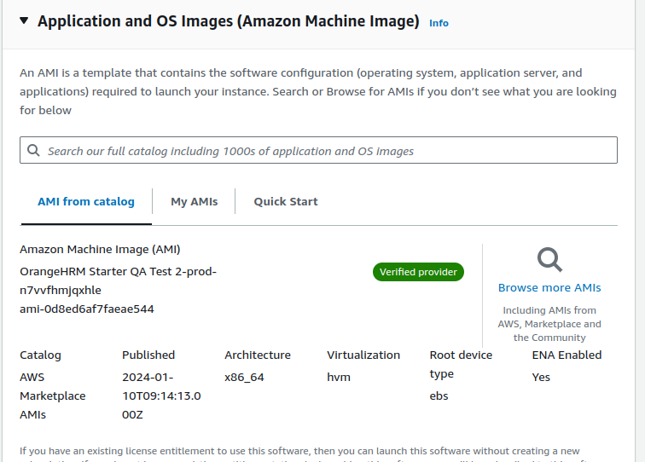The width and height of the screenshot is (645, 462).
Task: Select the AMI ID ami-0d8ed6af7faeae544
Action: coord(87,309)
